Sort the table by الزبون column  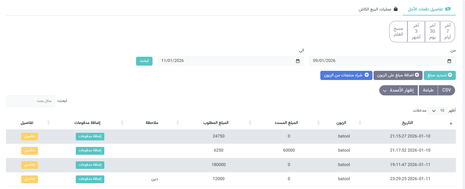tap(341, 123)
